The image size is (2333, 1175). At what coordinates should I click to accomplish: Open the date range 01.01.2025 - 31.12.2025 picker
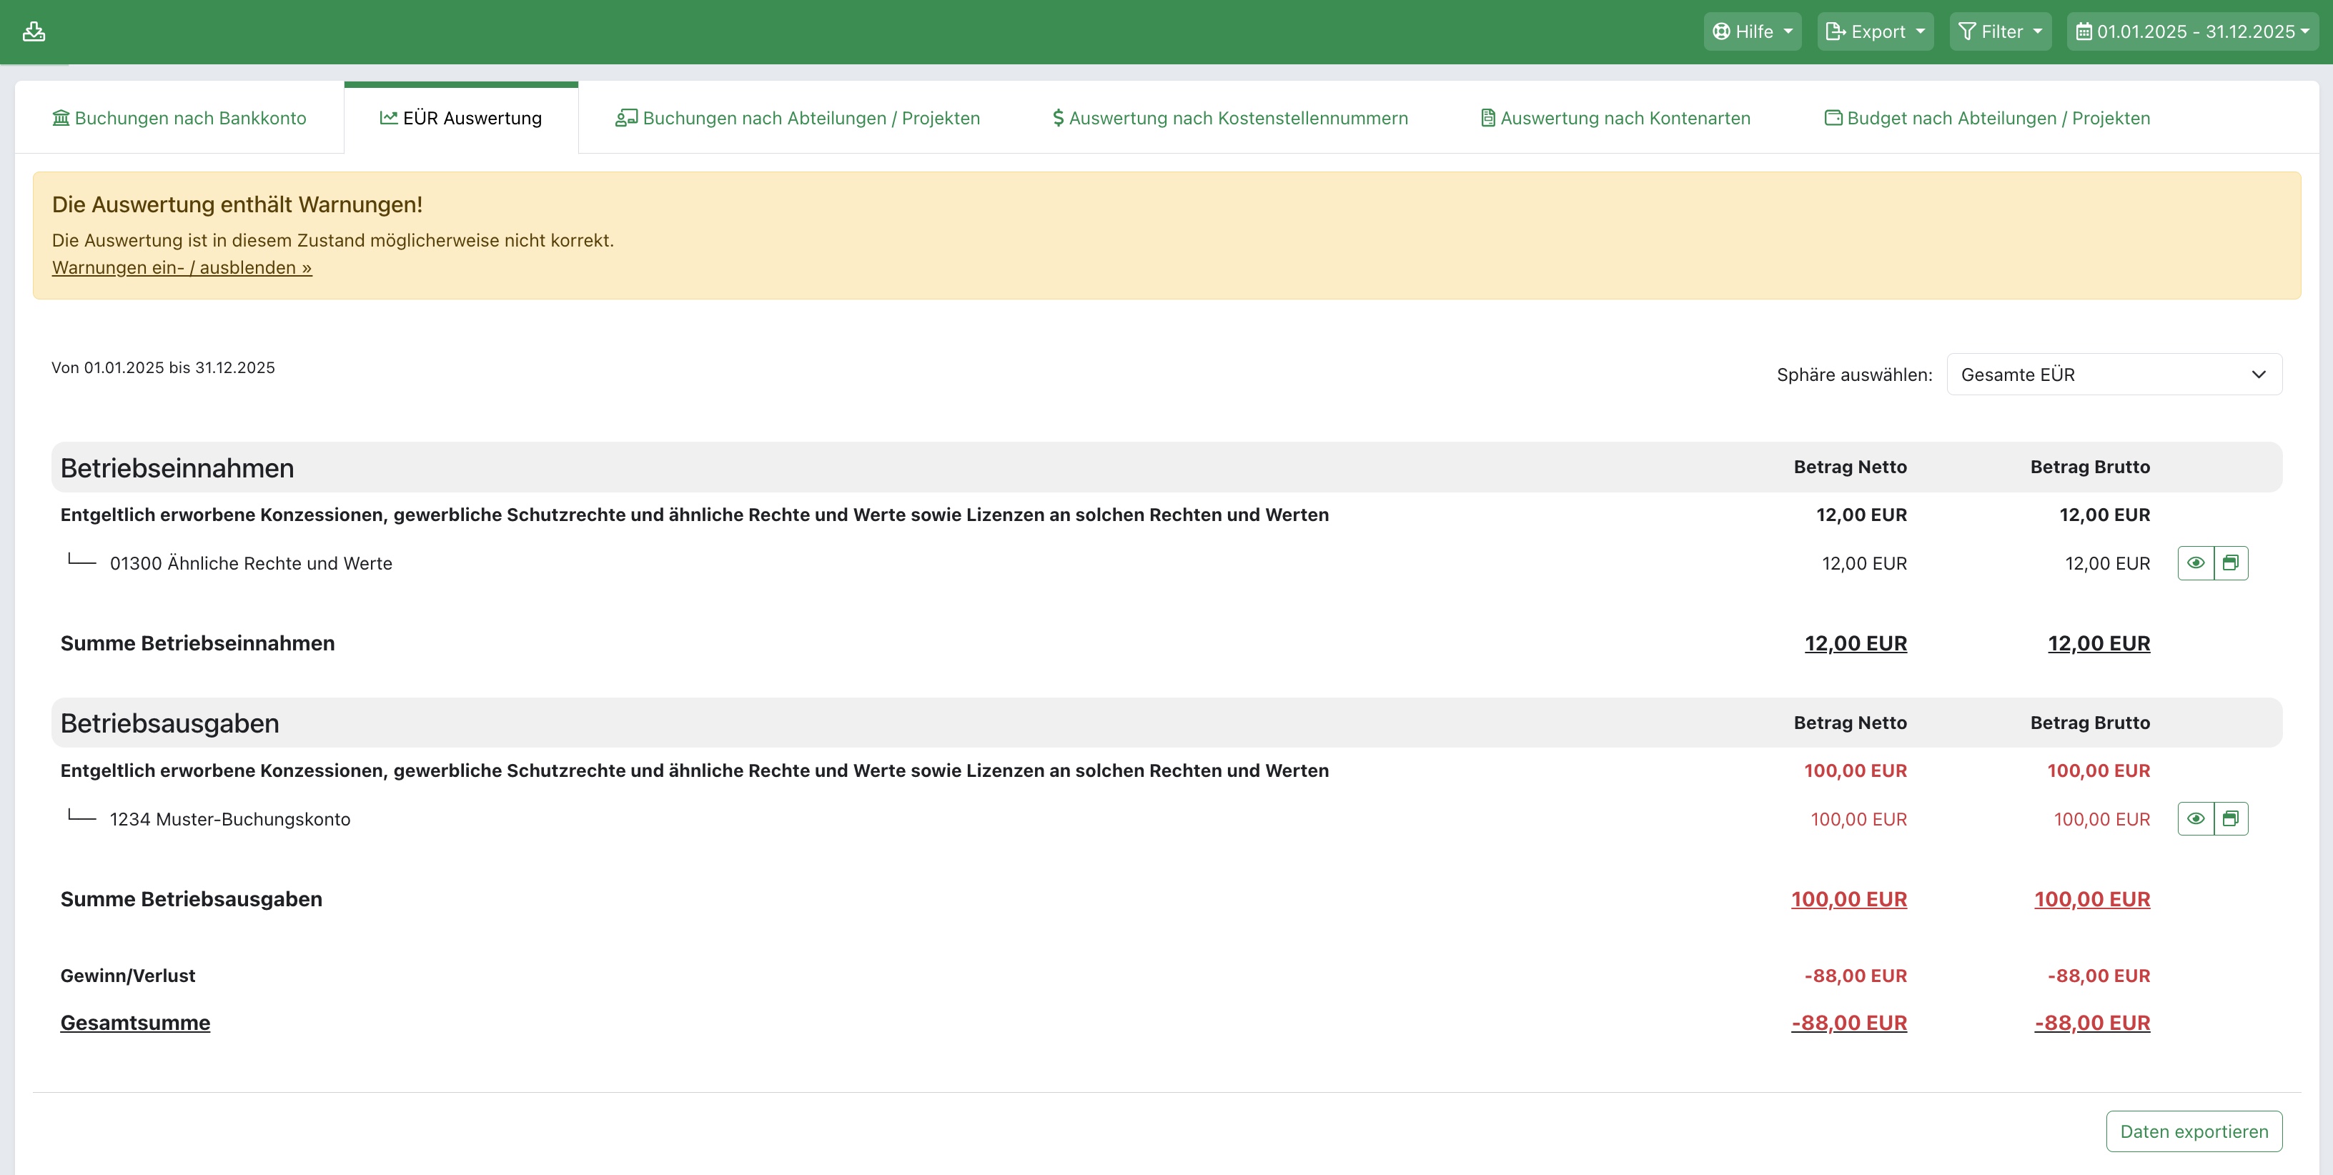point(2191,31)
